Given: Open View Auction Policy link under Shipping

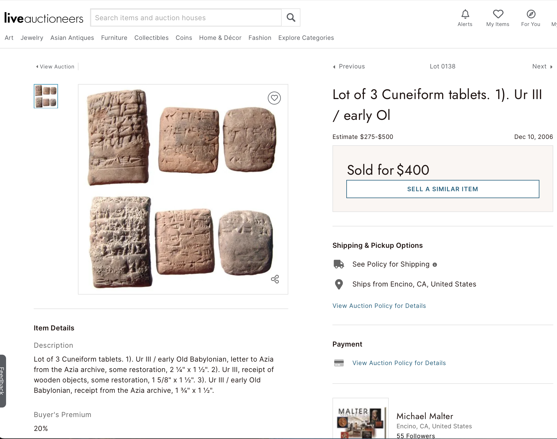Looking at the screenshot, I should [379, 306].
